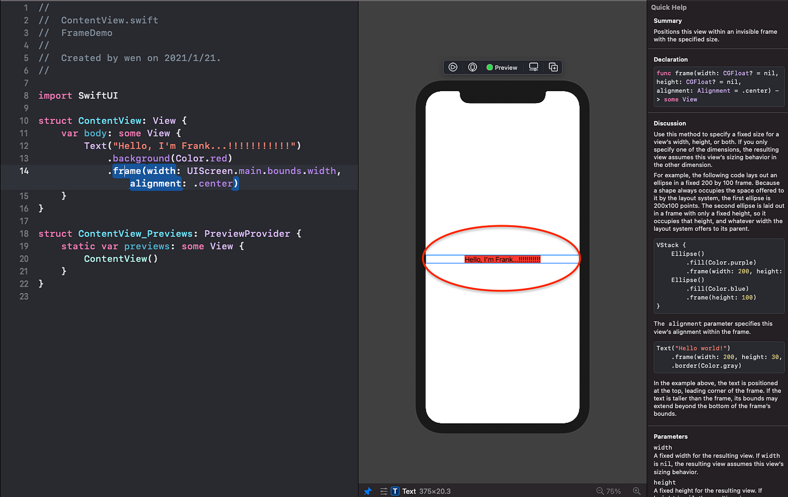Start live preview with the play icon
The image size is (788, 497).
coord(454,67)
